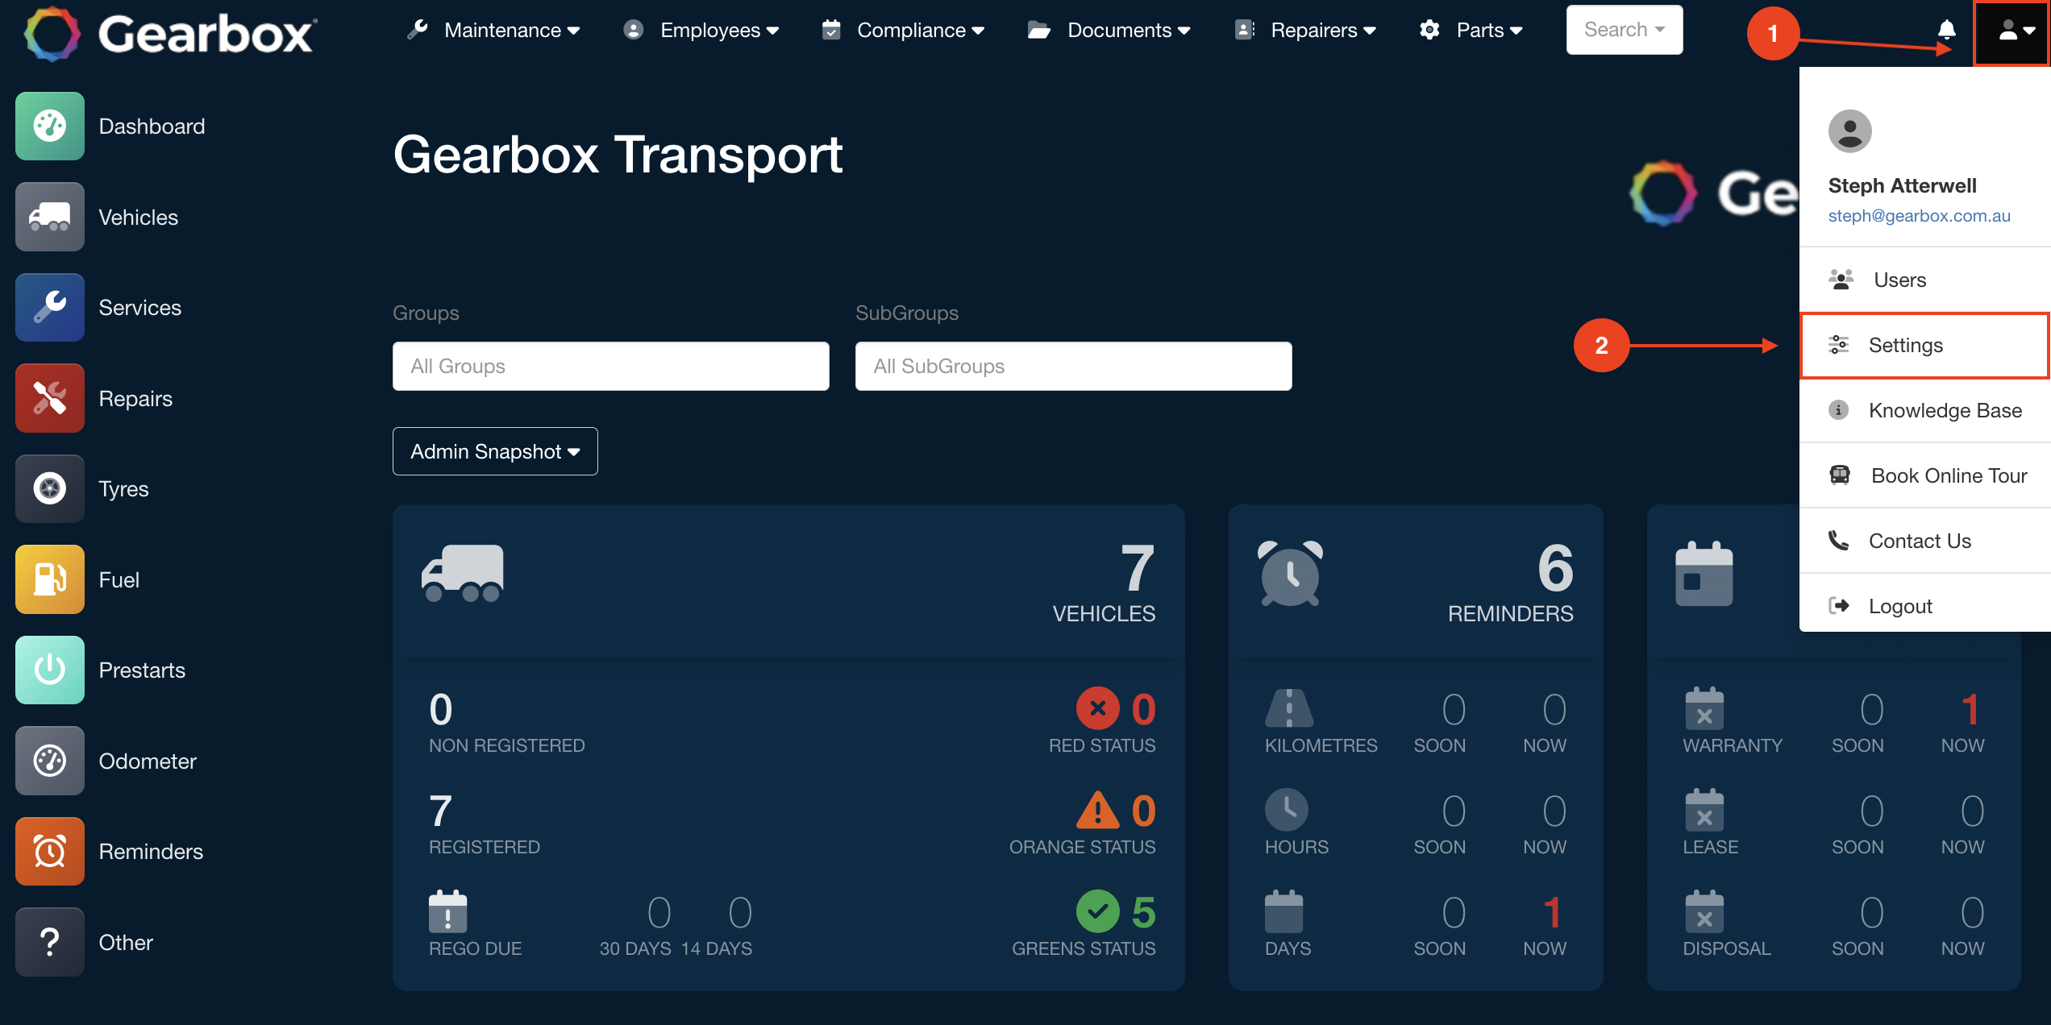Select Settings in account menu
Screen dimensions: 2051x1025
(1925, 345)
